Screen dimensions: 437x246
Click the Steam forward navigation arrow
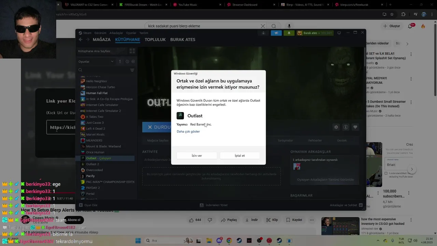(x=88, y=40)
